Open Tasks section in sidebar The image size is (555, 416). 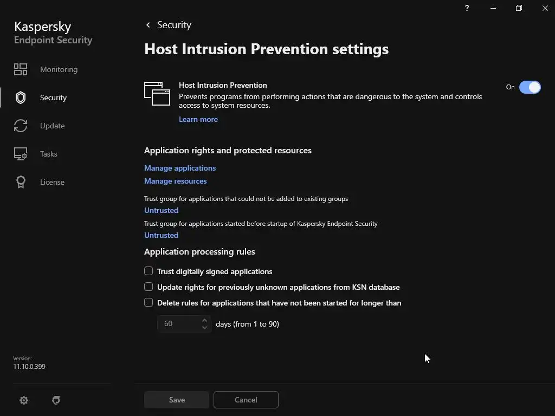pos(48,154)
